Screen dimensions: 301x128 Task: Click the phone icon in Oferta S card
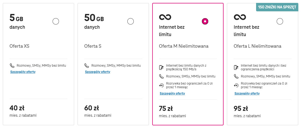click(x=87, y=66)
